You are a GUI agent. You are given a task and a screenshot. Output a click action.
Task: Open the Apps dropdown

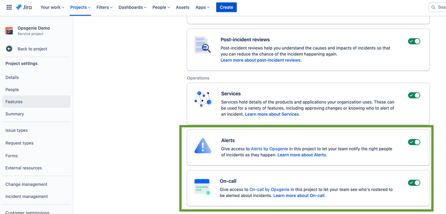click(x=203, y=8)
